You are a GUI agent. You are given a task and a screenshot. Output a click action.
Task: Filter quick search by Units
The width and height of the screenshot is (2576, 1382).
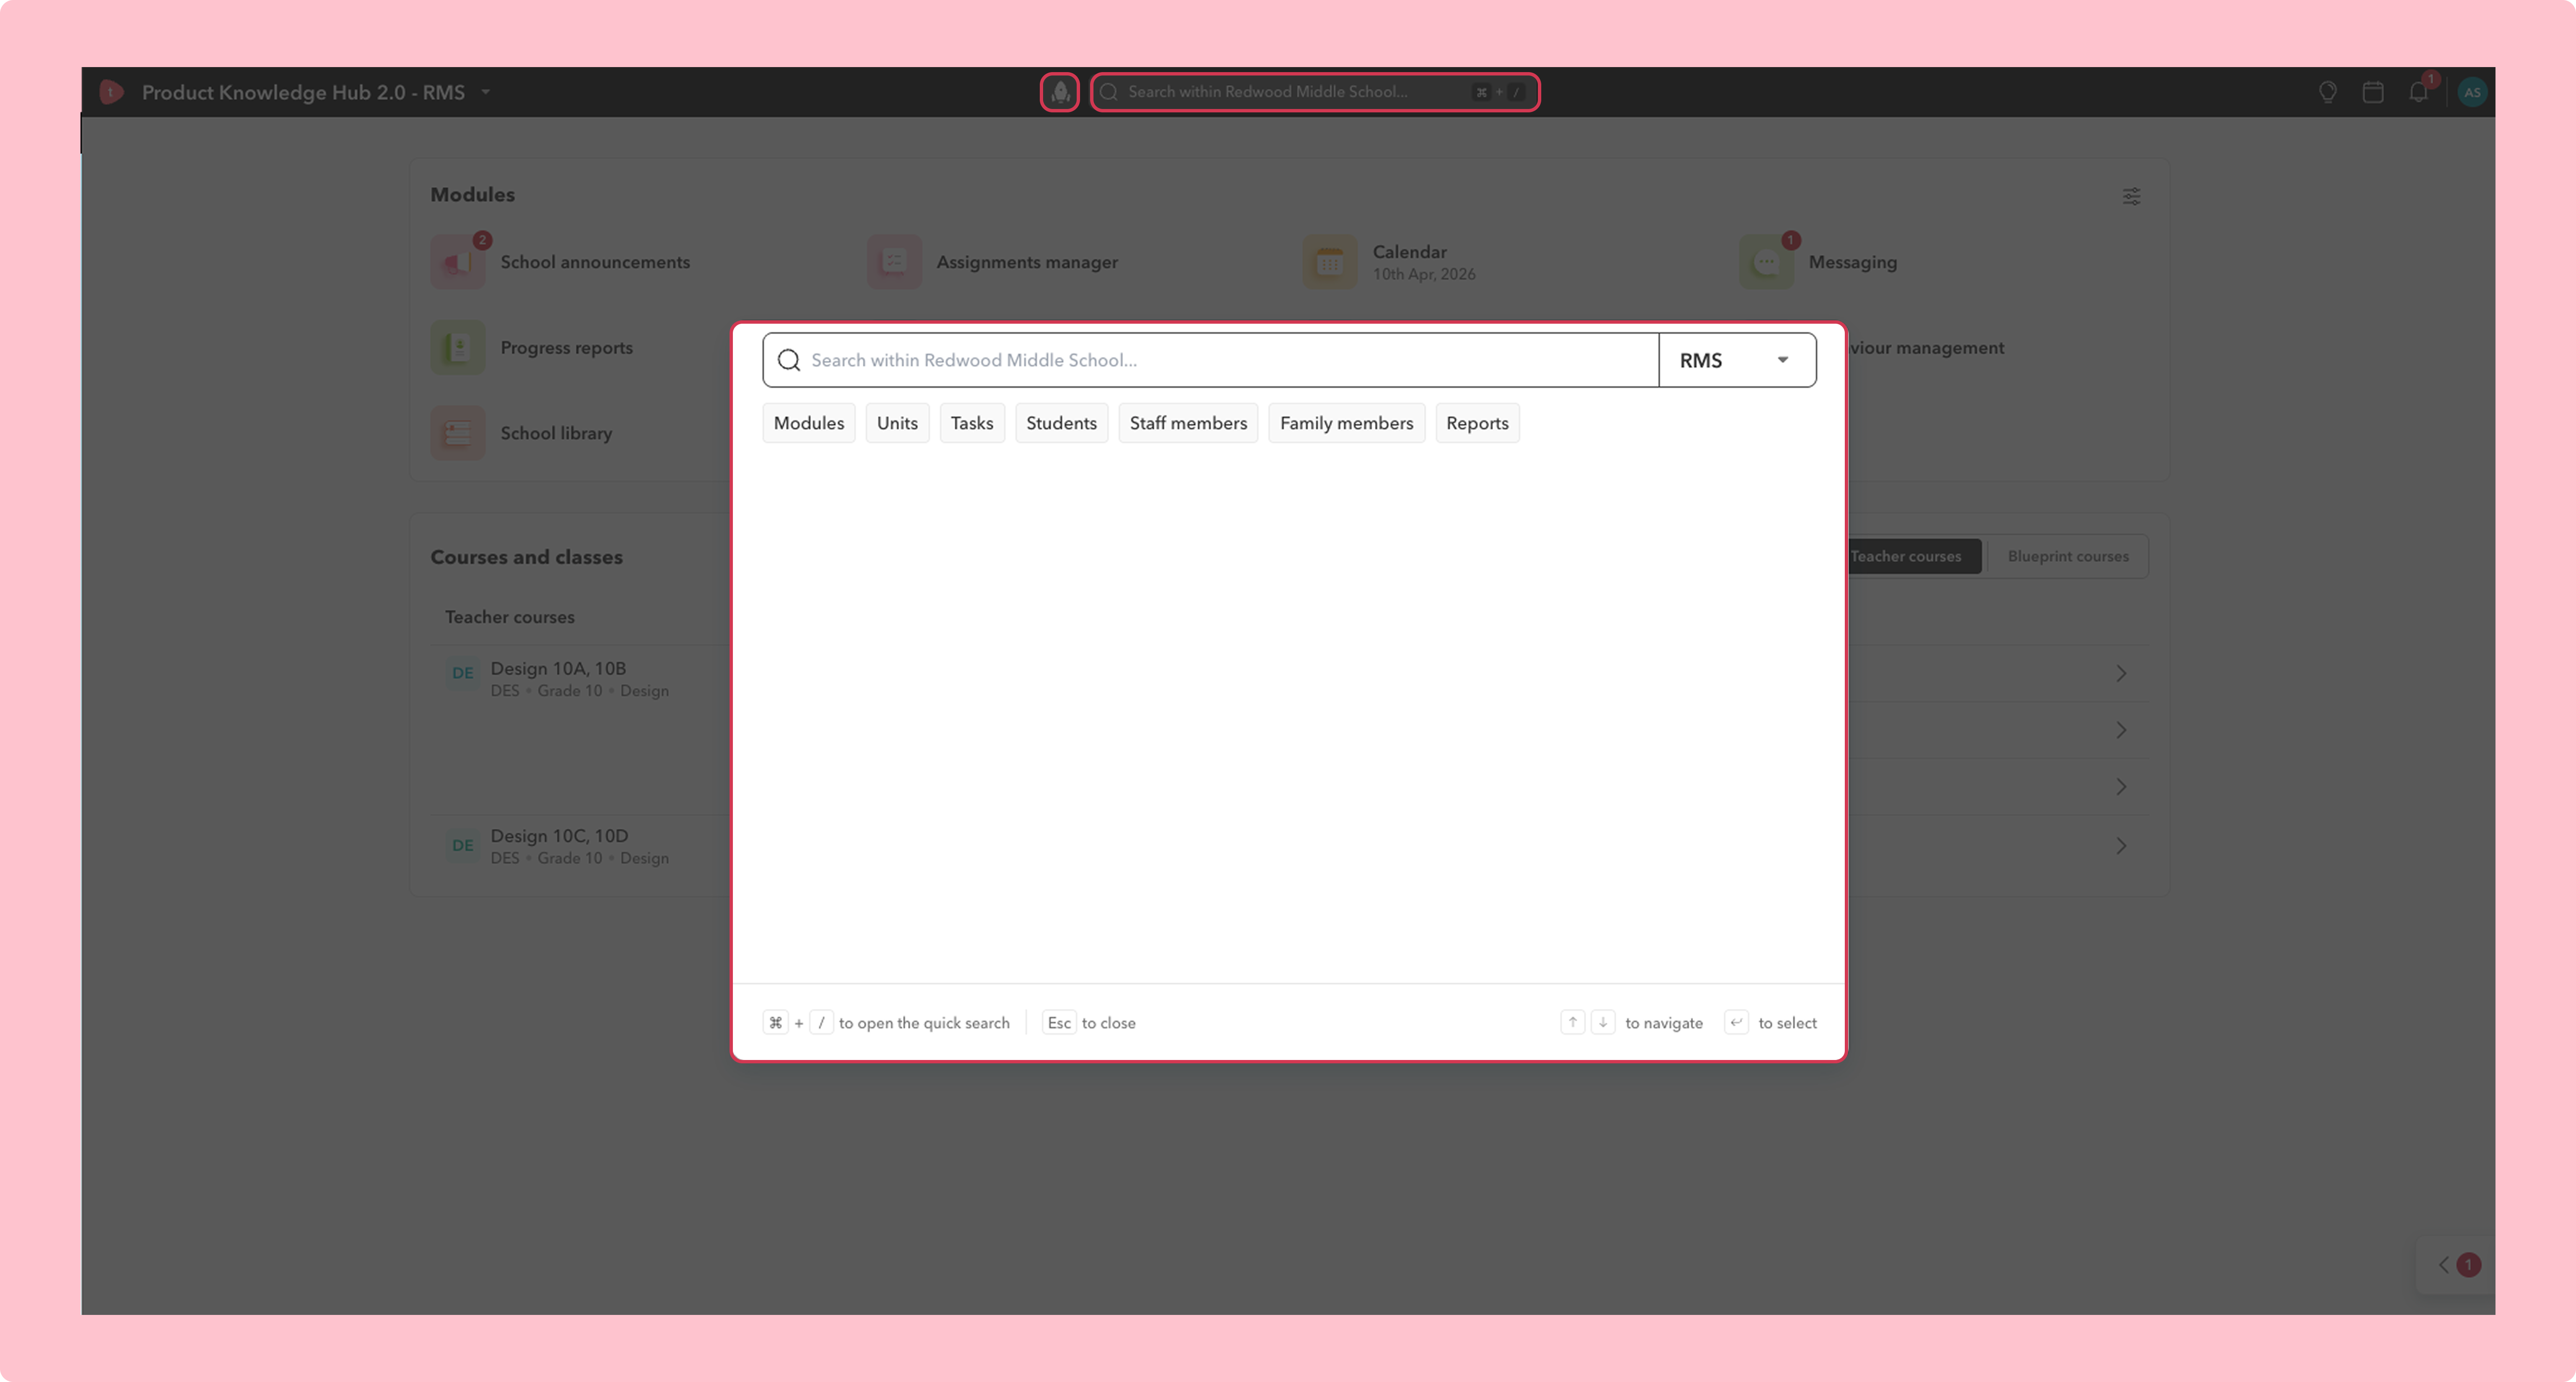tap(897, 423)
